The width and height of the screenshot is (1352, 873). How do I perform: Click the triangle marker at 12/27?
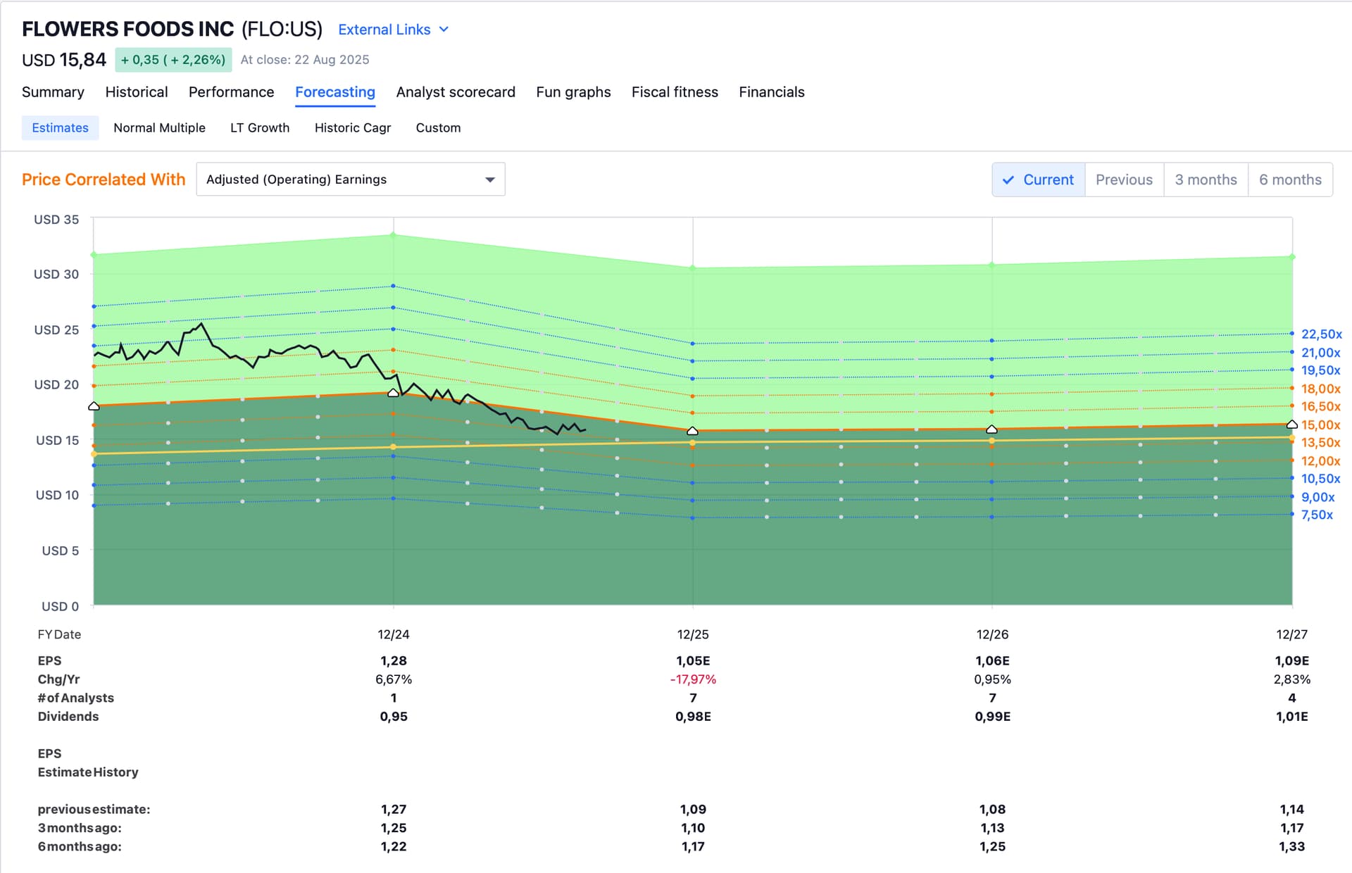point(1291,425)
